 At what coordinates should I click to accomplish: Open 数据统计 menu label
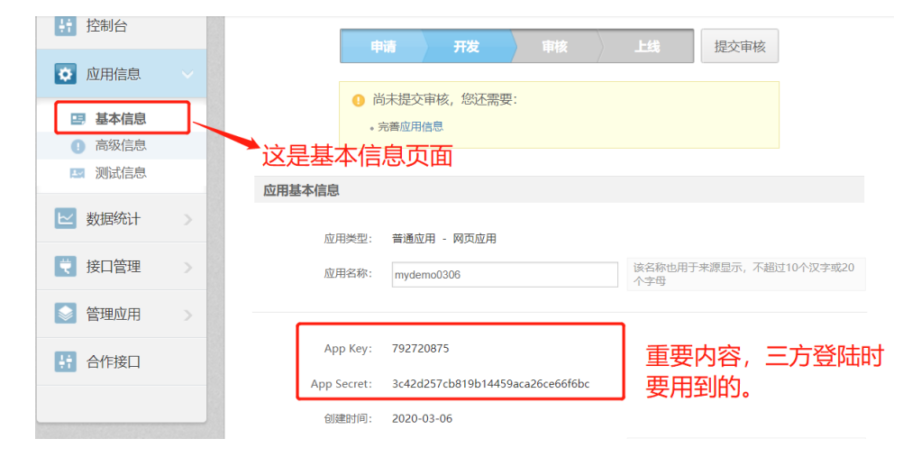pyautogui.click(x=114, y=219)
